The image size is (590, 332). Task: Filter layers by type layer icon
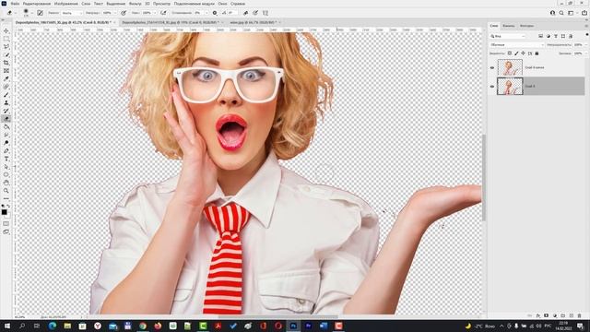pos(556,36)
